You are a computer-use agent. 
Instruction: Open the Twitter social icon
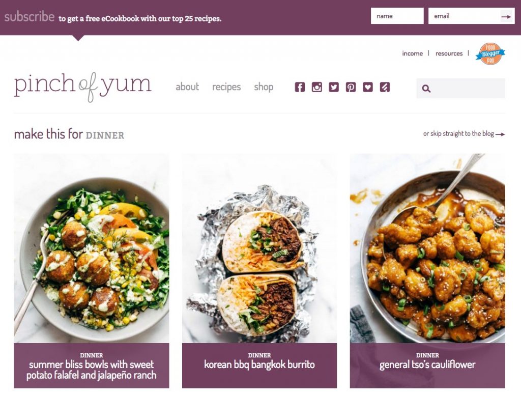coord(334,87)
